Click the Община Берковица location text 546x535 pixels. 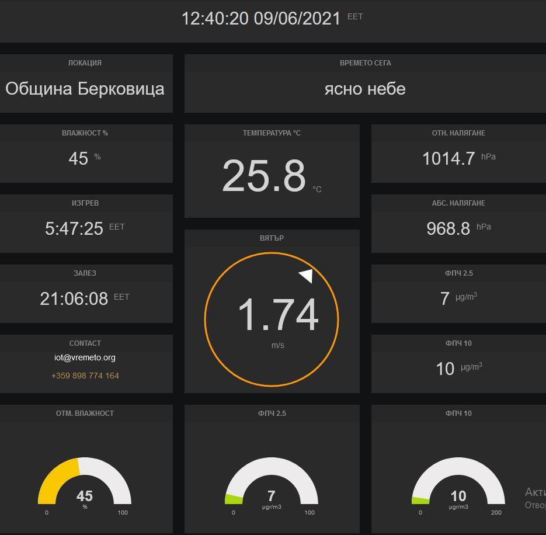pyautogui.click(x=85, y=89)
